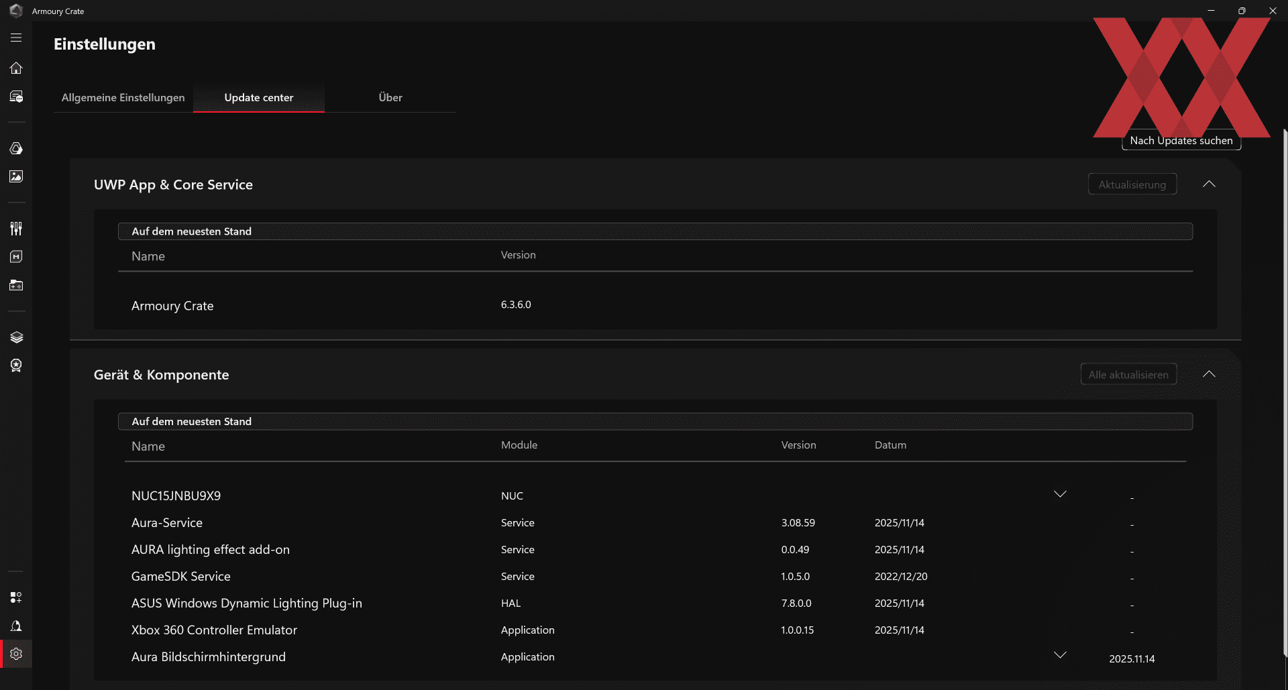Screen dimensions: 1288x690
Task: Open the Über tab
Action: tap(390, 97)
